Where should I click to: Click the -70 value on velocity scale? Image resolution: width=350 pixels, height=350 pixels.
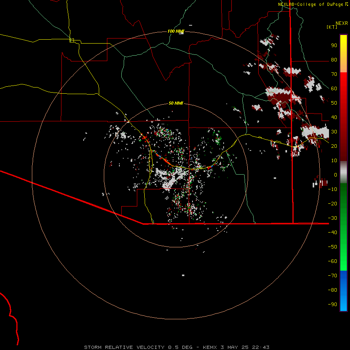pos(332,275)
